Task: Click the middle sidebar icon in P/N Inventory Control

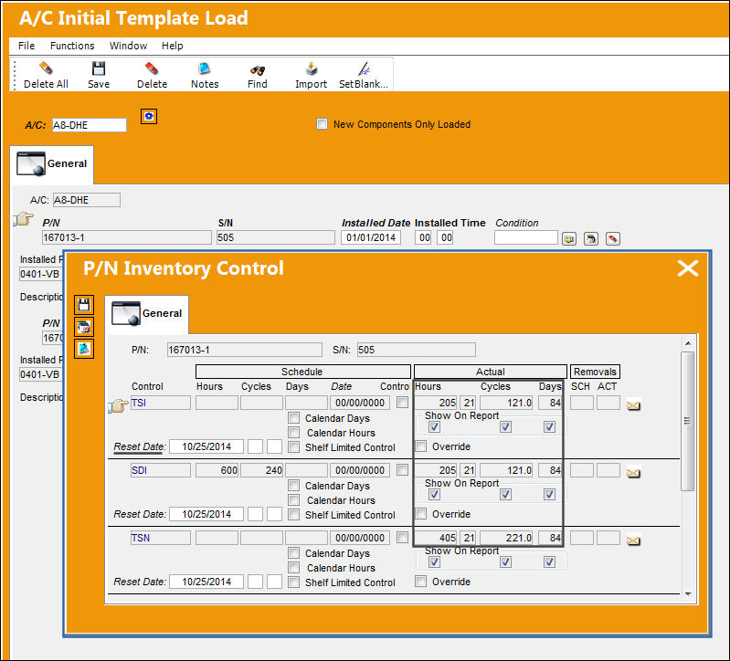Action: point(84,327)
